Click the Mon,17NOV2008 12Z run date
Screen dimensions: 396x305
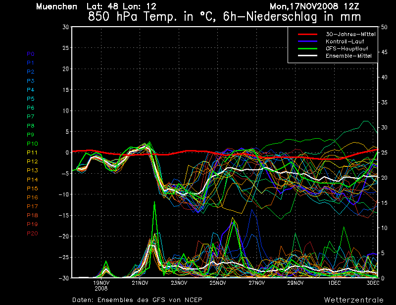click(314, 6)
